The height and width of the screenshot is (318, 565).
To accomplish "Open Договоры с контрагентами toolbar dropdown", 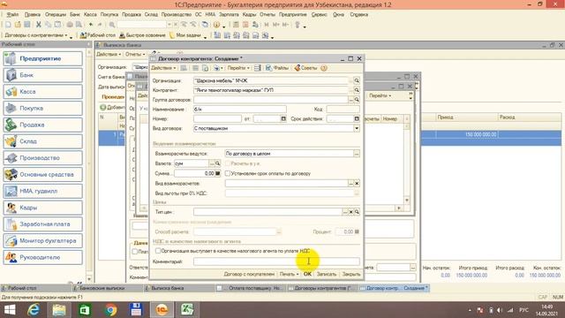I will tap(37, 35).
